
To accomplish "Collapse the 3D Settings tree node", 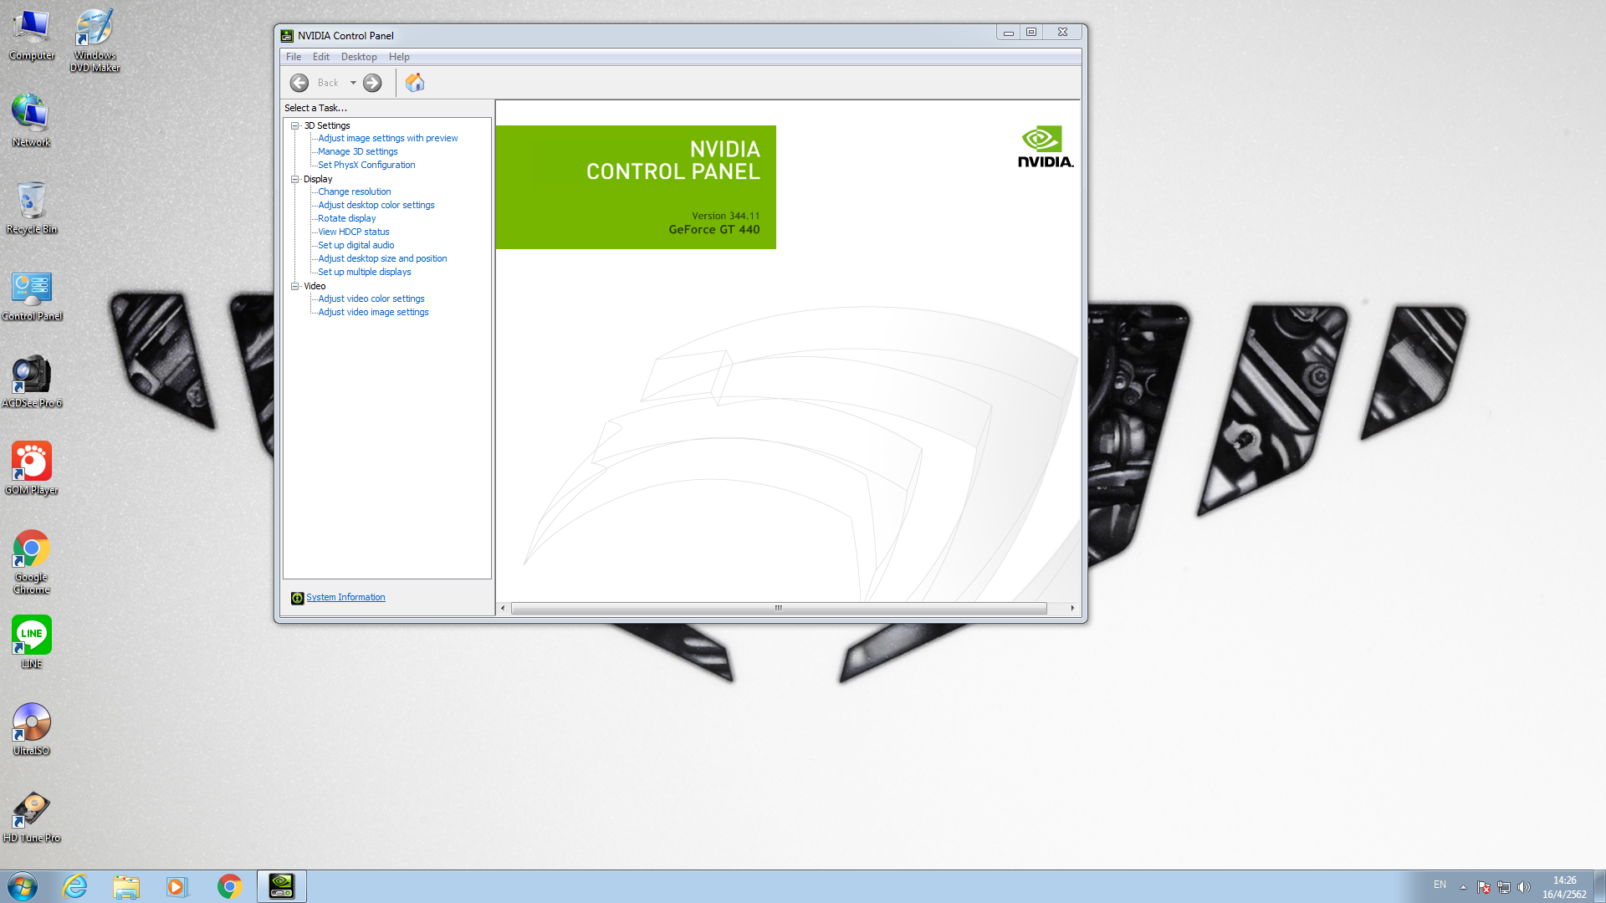I will coord(294,125).
